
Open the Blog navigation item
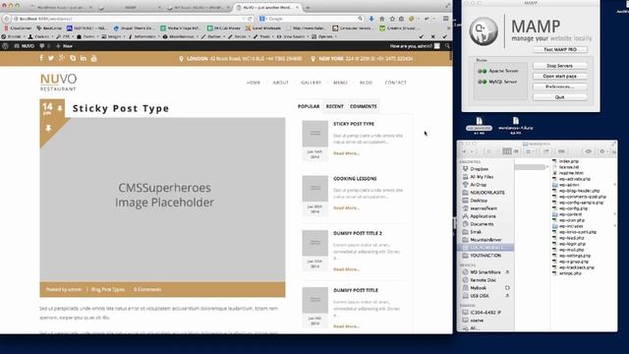[x=366, y=83]
